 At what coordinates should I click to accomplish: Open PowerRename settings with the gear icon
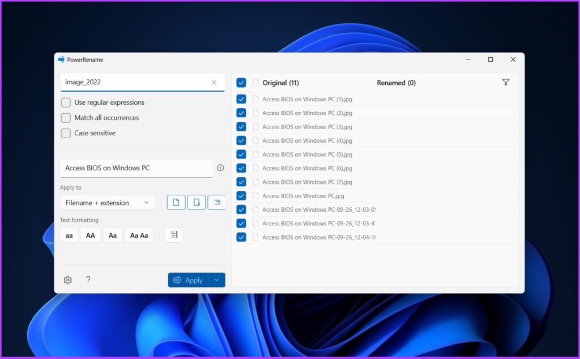click(67, 280)
